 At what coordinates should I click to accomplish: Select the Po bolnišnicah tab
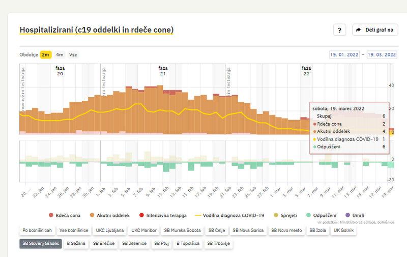(37, 231)
